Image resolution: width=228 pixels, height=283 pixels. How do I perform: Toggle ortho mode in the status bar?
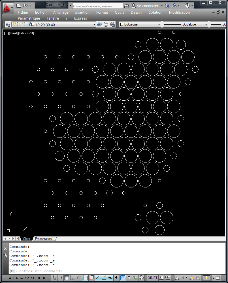(73, 278)
